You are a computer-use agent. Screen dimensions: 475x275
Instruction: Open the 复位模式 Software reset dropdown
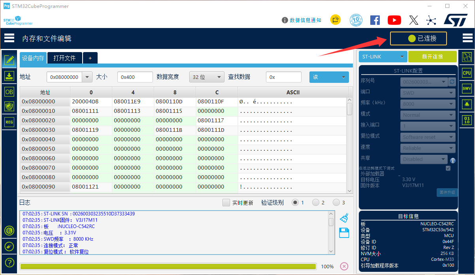coord(428,137)
